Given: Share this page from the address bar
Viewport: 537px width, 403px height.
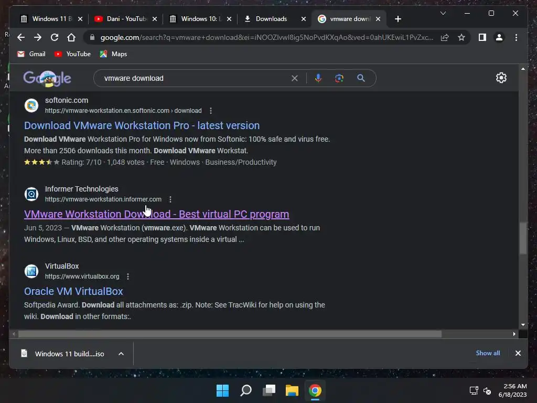Looking at the screenshot, I should 445,37.
